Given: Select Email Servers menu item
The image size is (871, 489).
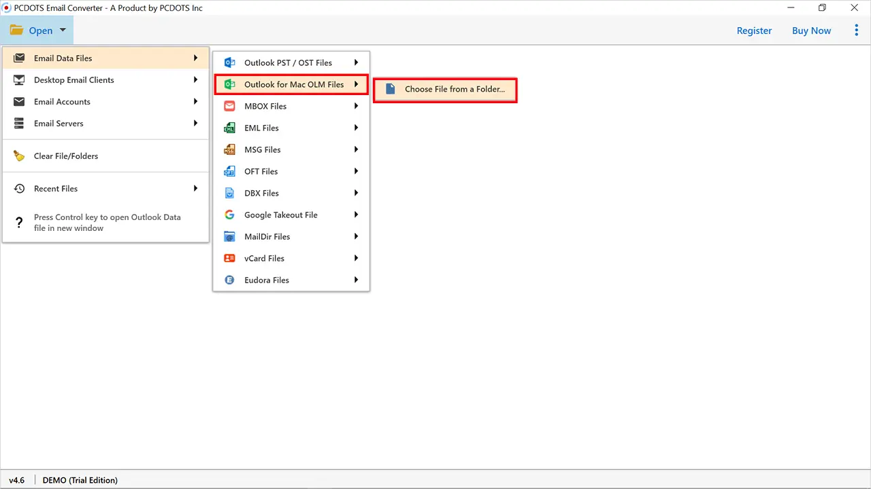Looking at the screenshot, I should click(105, 123).
